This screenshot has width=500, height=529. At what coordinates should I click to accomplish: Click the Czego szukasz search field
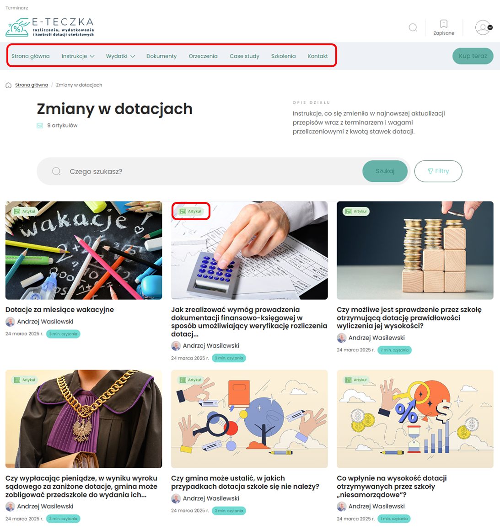(x=199, y=171)
